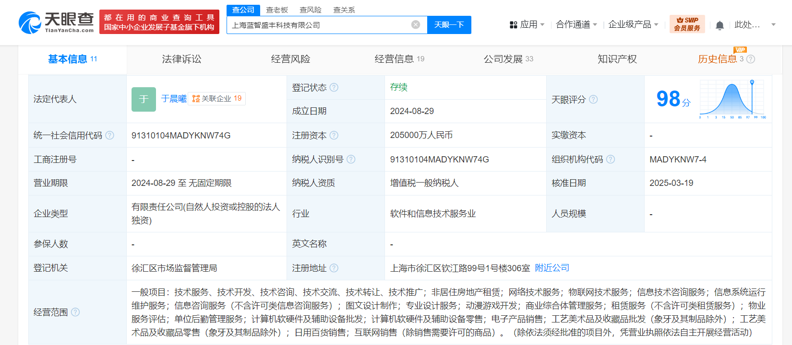Click the company name search input
The height and width of the screenshot is (345, 792).
319,25
